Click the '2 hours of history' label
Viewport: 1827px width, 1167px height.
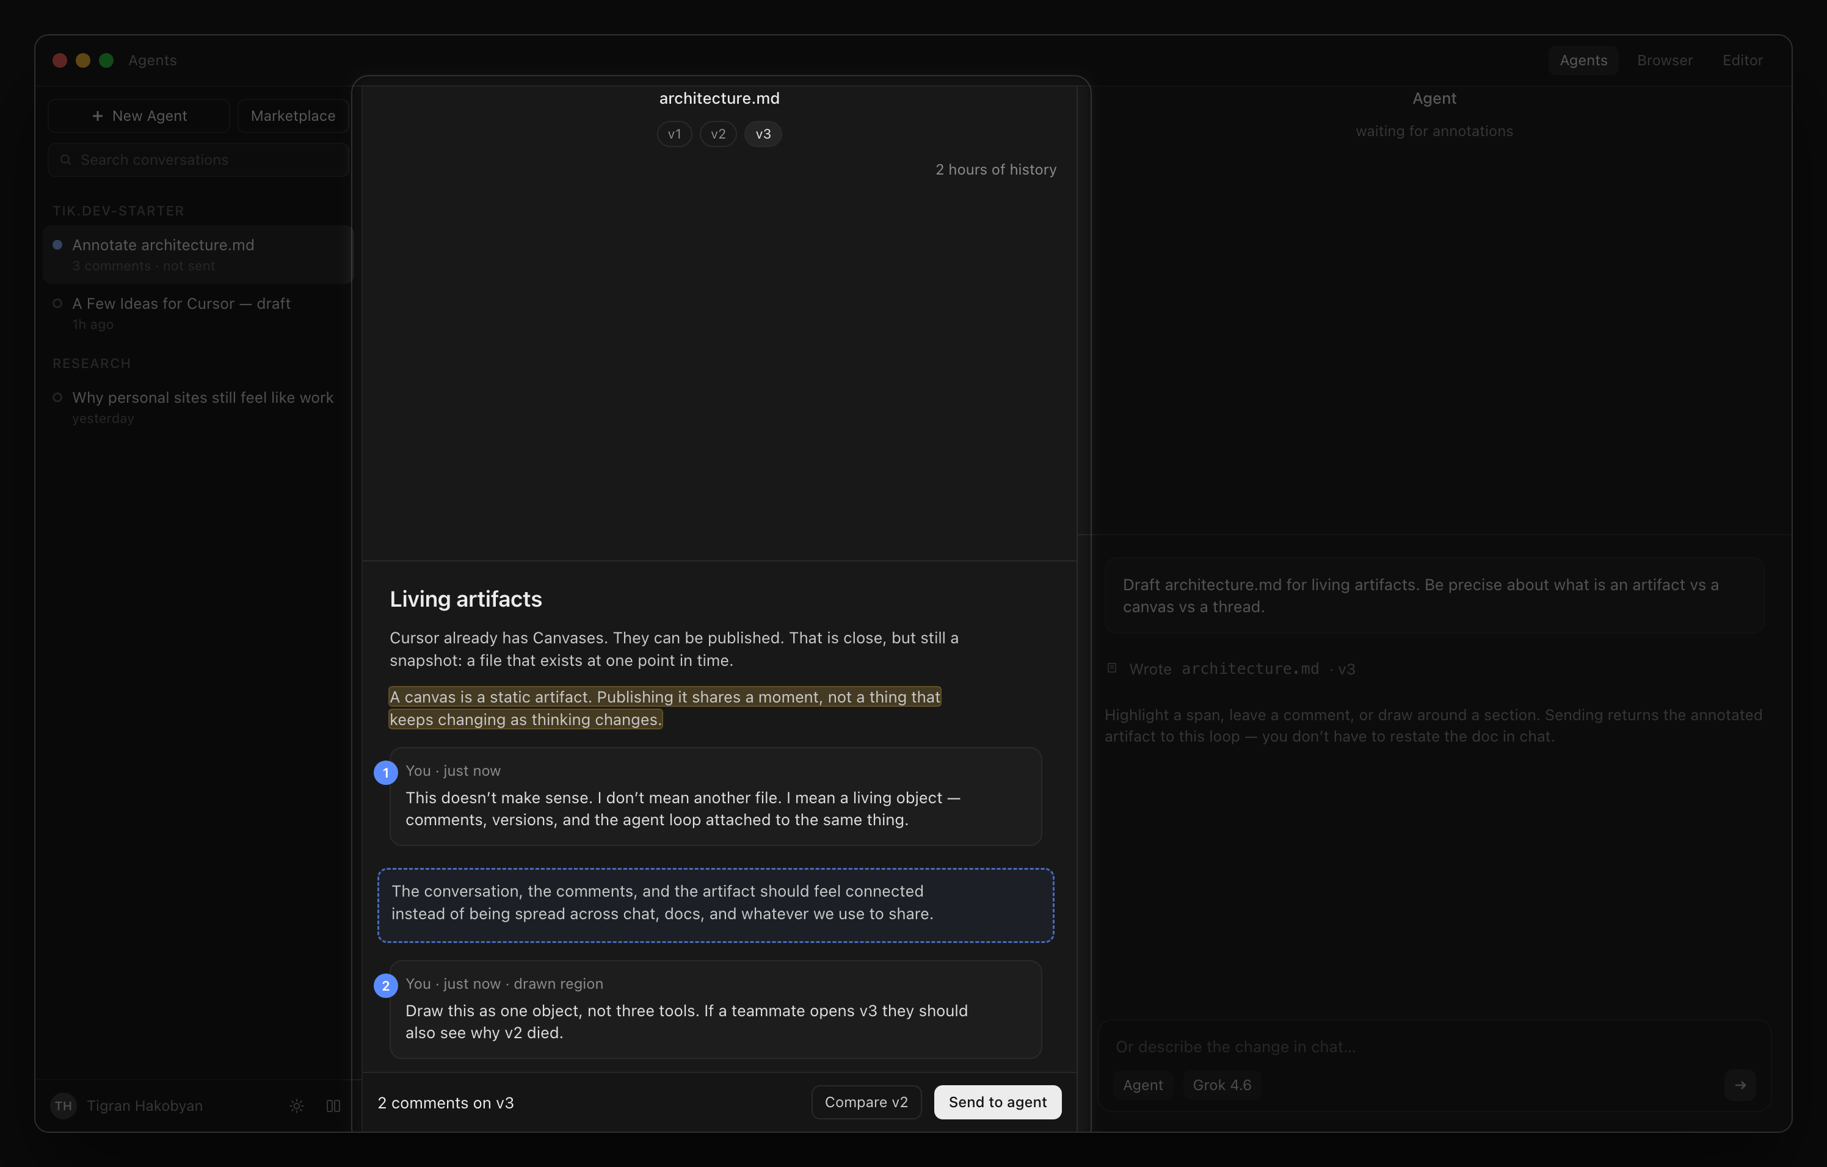(995, 170)
